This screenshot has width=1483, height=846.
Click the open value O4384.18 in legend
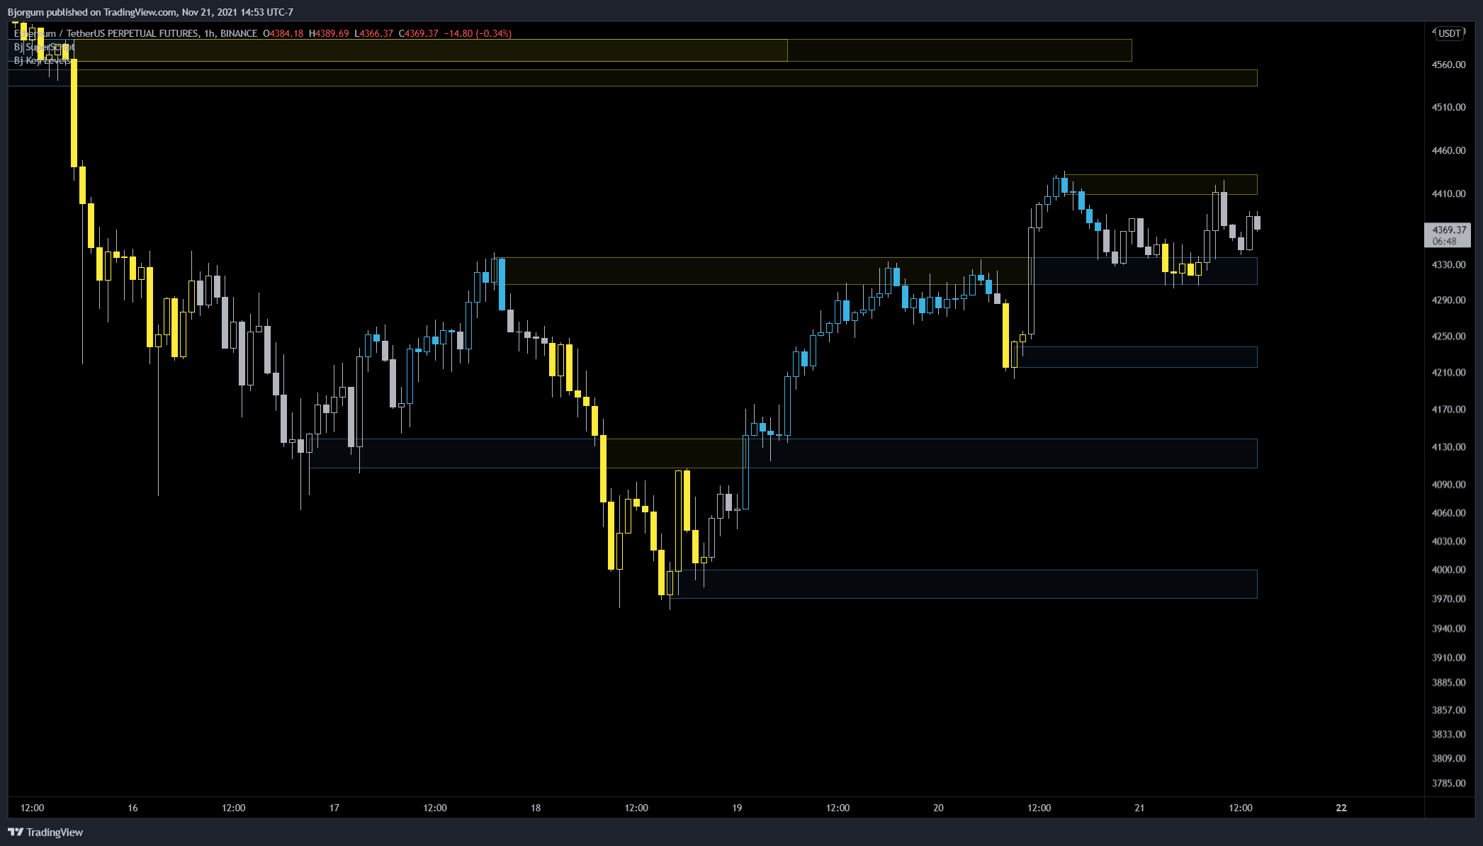click(283, 33)
